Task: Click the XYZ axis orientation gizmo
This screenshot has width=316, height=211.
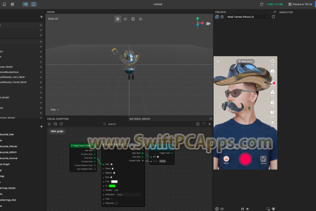Action: pos(198,22)
